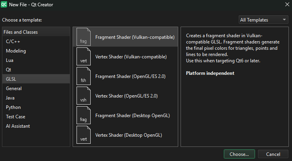Select the Qt category

(36, 69)
